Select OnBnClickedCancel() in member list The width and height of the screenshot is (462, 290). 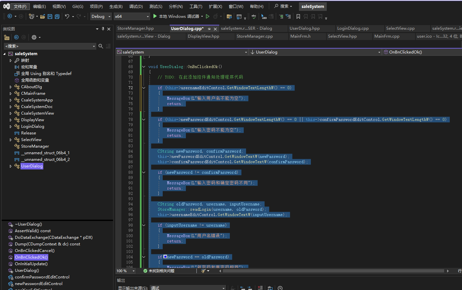click(34, 251)
